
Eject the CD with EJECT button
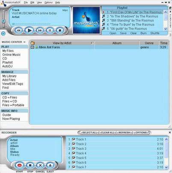coord(50,165)
